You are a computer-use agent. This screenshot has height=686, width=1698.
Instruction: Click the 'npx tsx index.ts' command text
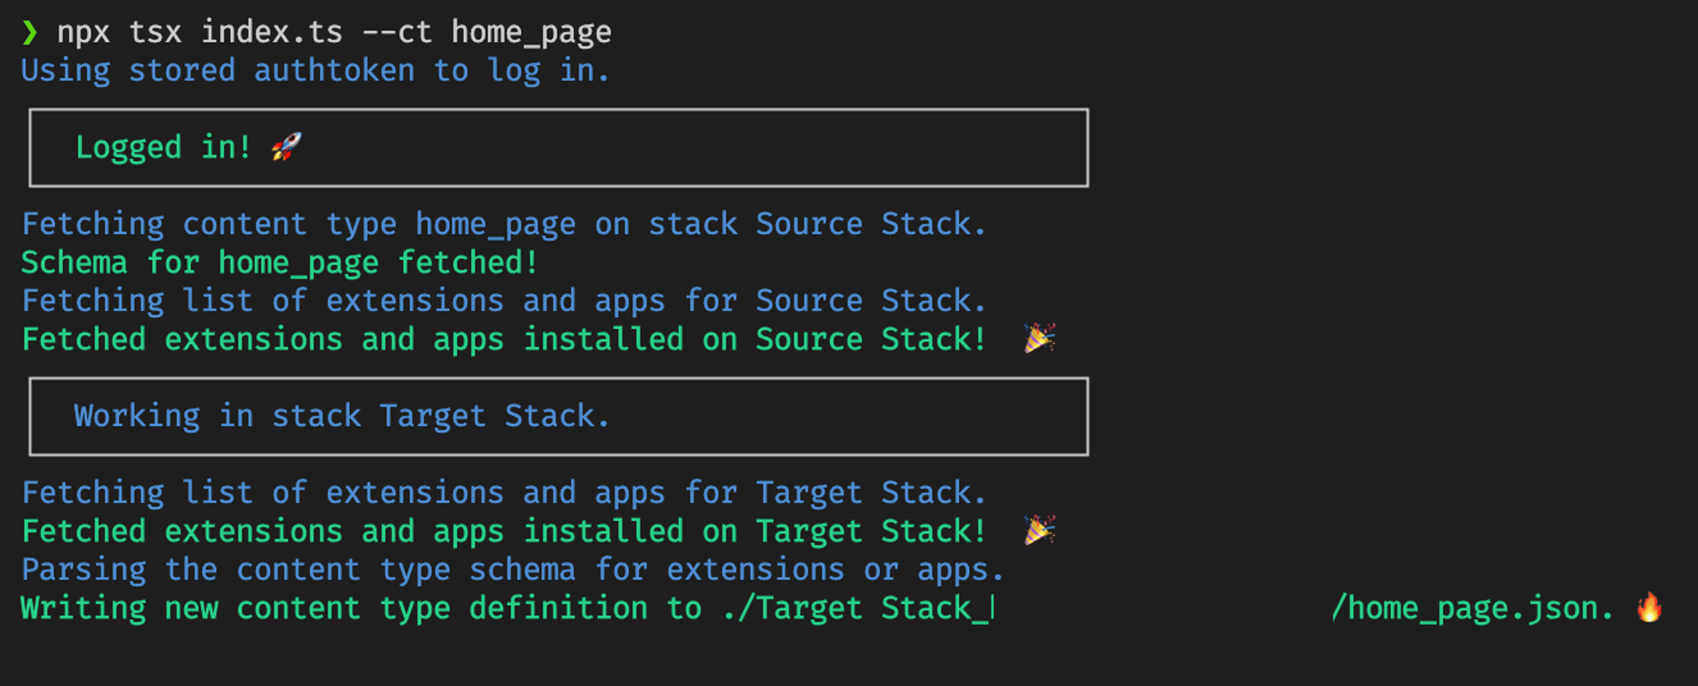(200, 32)
